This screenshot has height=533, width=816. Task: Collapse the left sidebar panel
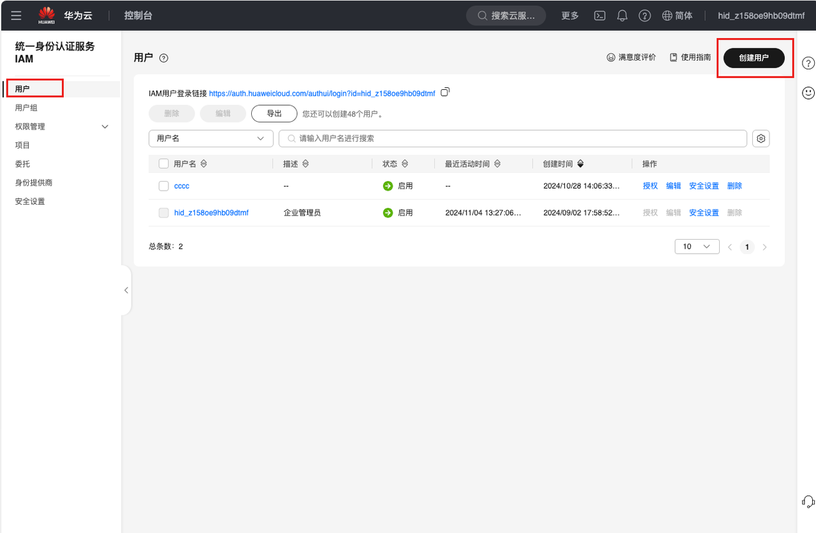pos(126,290)
